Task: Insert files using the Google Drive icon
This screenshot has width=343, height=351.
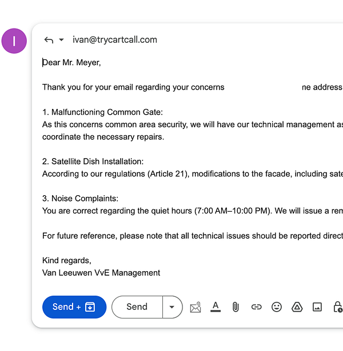Action: click(297, 307)
